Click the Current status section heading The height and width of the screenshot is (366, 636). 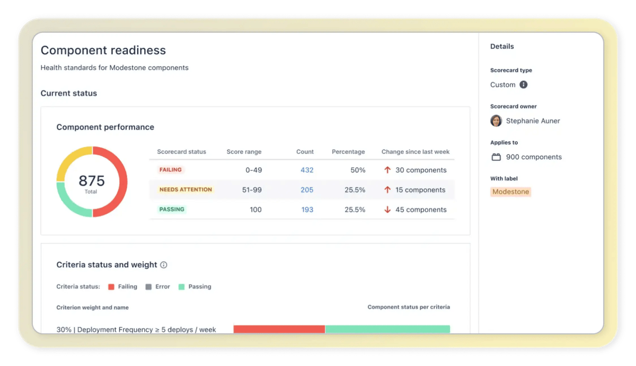[69, 93]
